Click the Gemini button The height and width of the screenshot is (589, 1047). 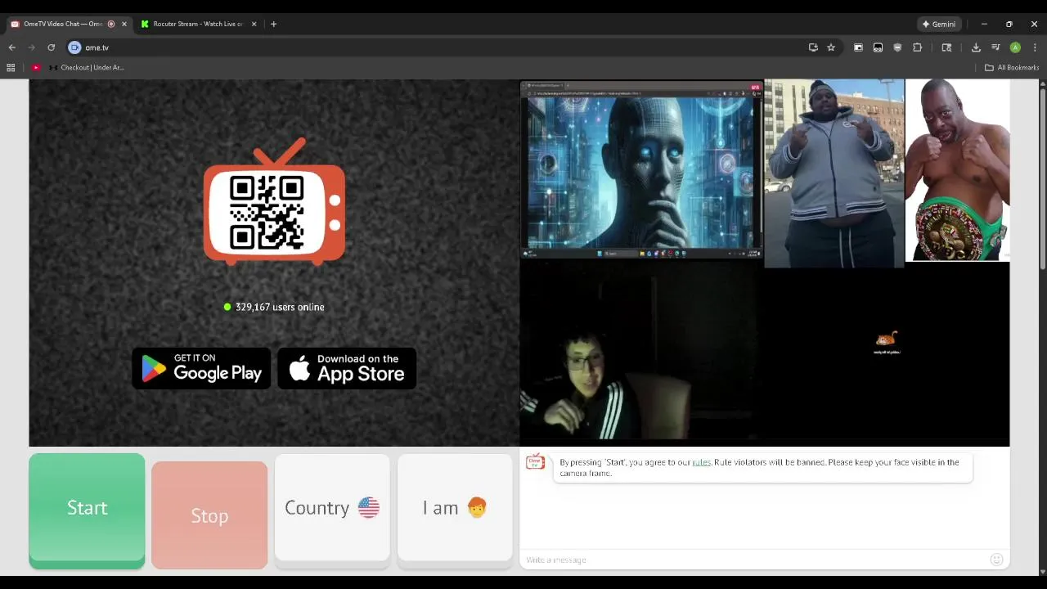tap(938, 24)
